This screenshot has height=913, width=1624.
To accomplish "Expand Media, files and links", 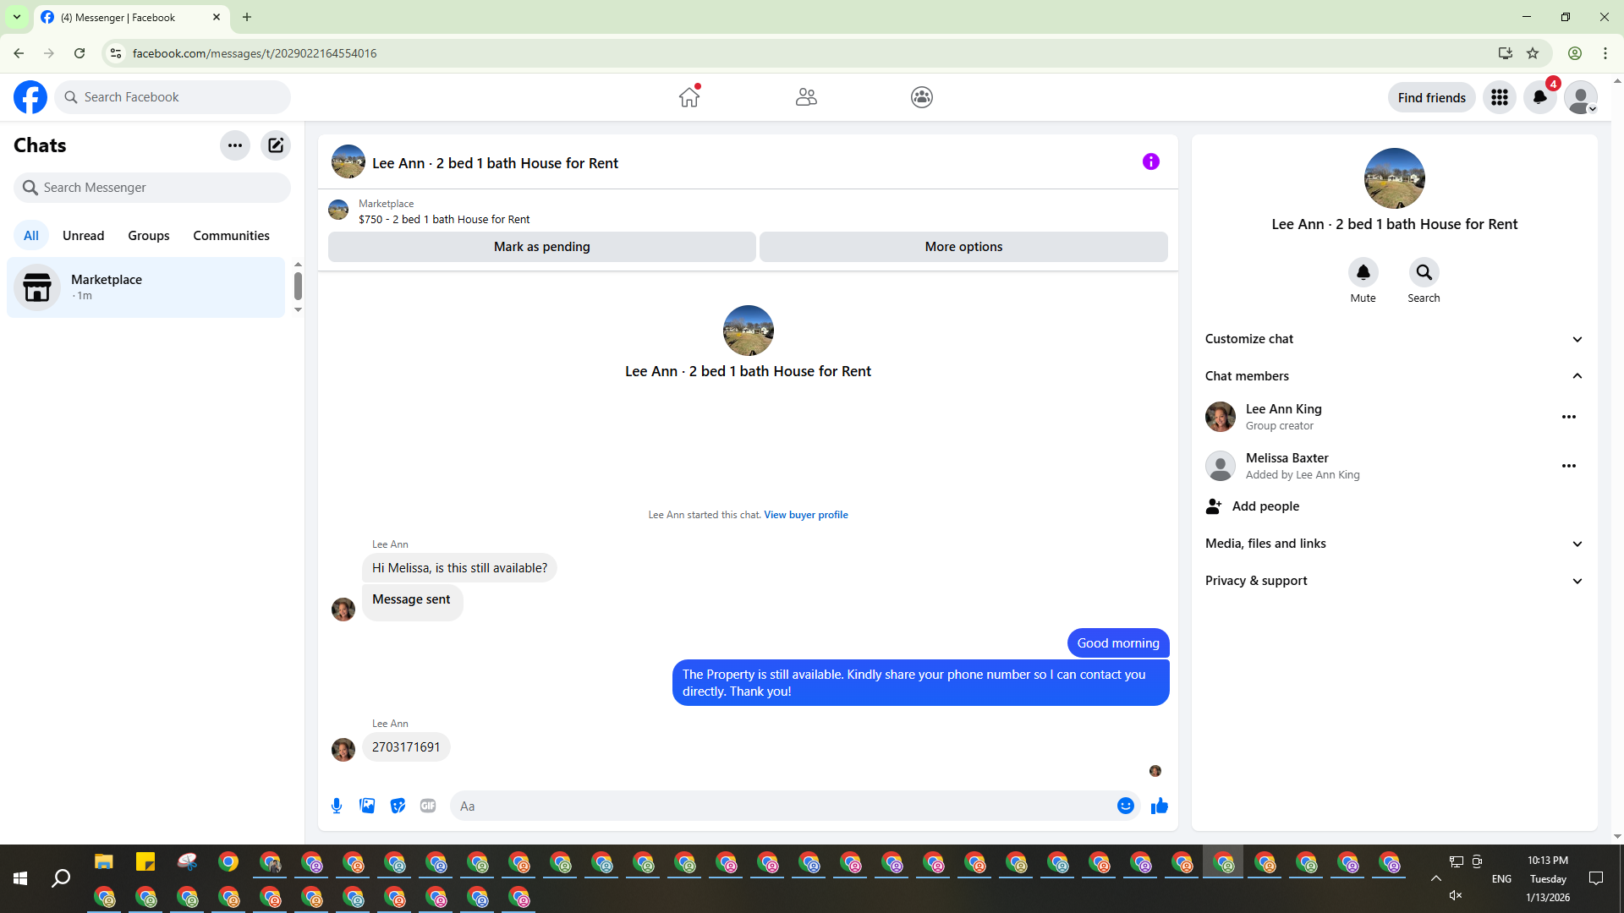I will (x=1394, y=544).
